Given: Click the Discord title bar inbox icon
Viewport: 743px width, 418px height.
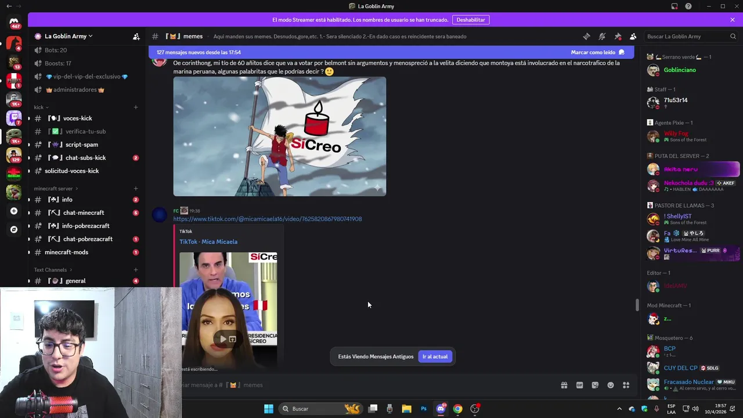Looking at the screenshot, I should (x=675, y=6).
